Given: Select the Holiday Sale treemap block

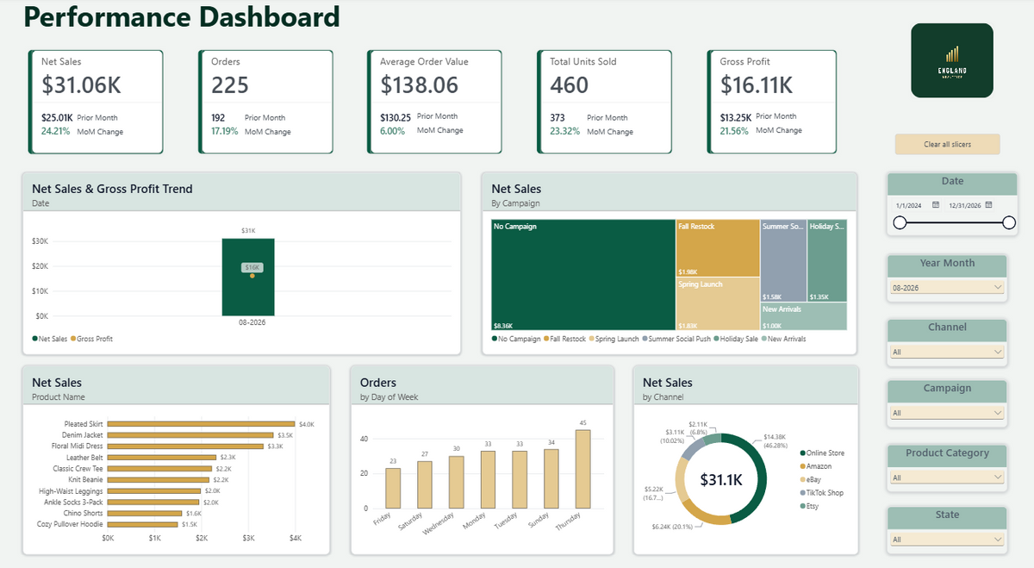Looking at the screenshot, I should [827, 260].
